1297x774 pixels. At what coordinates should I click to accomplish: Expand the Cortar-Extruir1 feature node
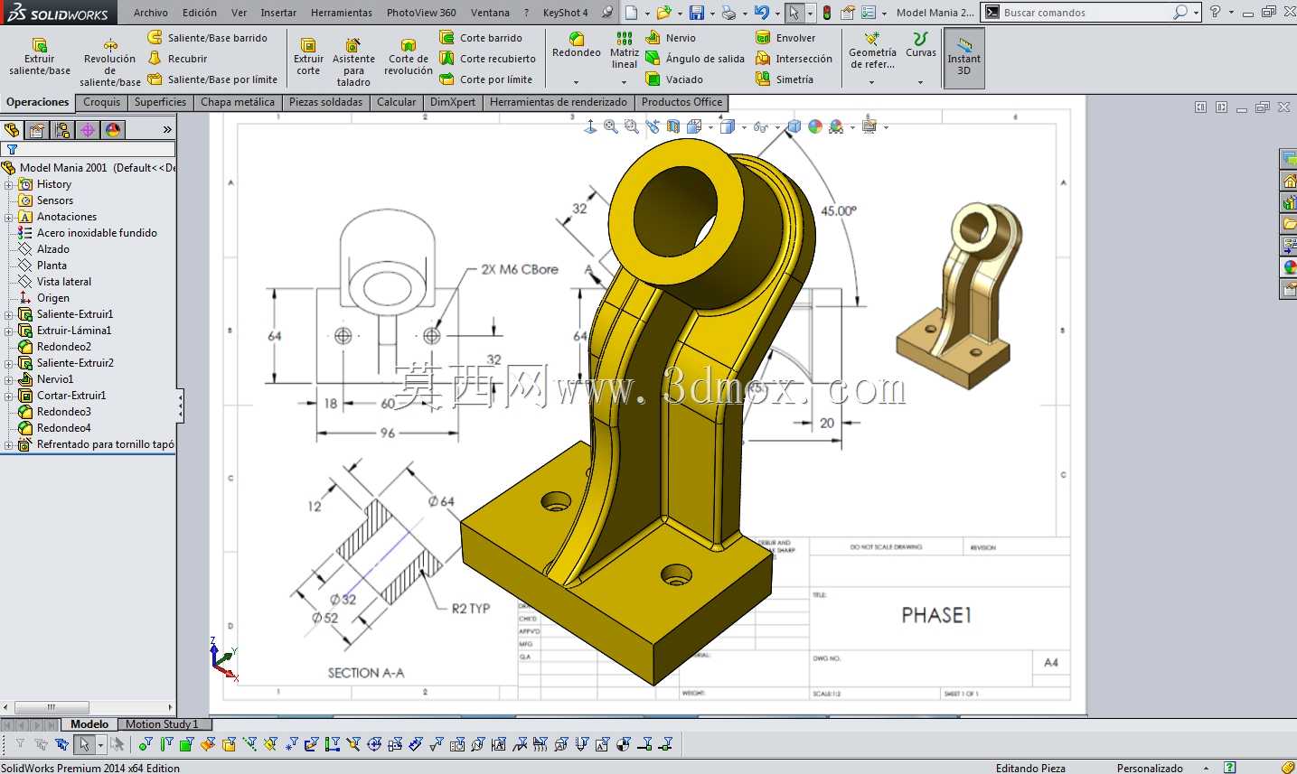[x=9, y=396]
